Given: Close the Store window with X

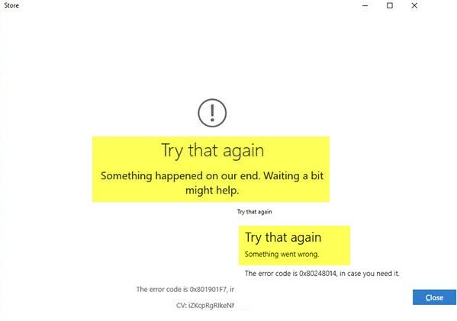Looking at the screenshot, I should pos(414,5).
